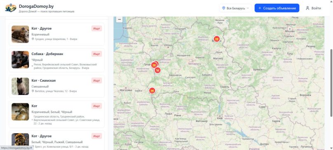Click the Vilnius city label on map
The image size is (333, 150).
[x=168, y=45]
